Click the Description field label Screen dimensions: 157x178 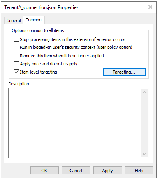pos(19,84)
